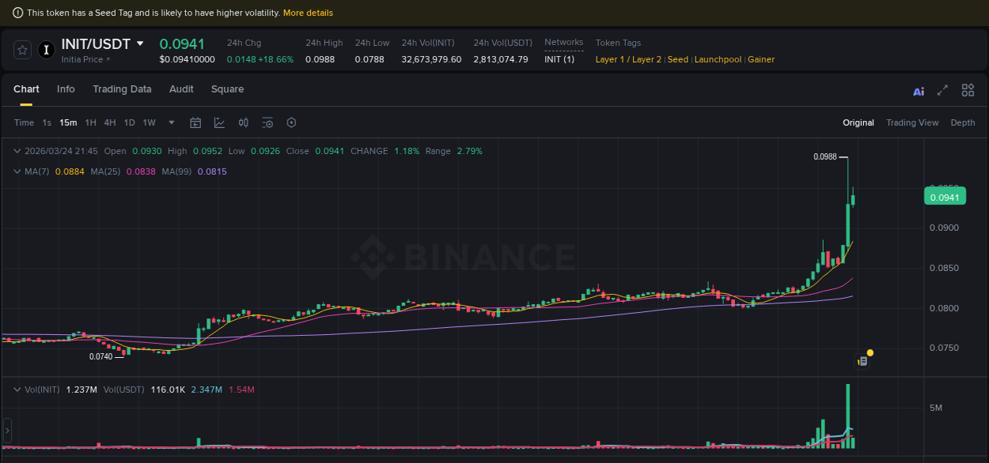The image size is (989, 463).
Task: Expand chart to fullscreen with arrows icon
Action: 942,90
